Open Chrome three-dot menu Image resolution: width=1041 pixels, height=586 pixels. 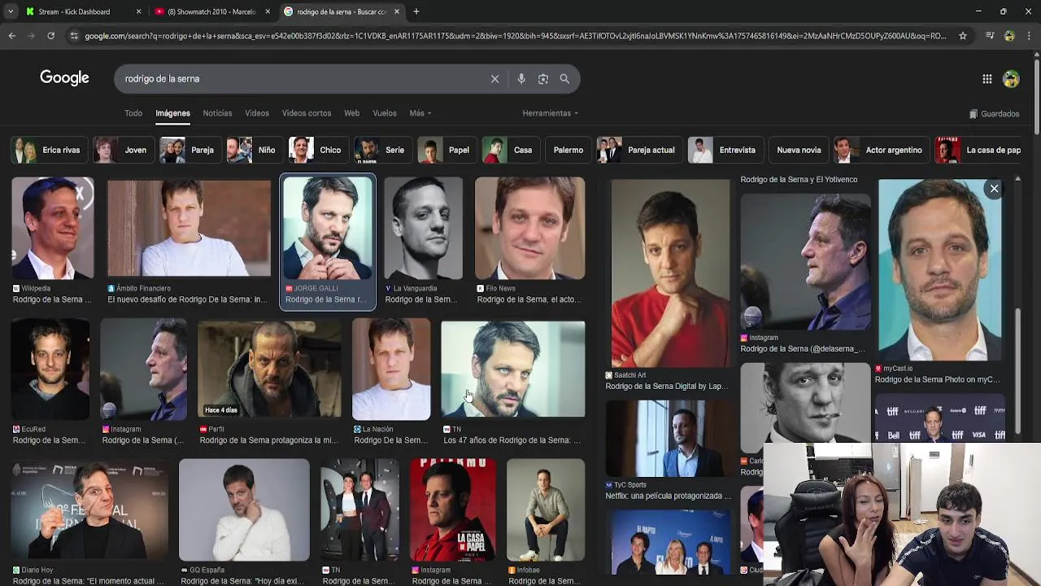point(1029,36)
